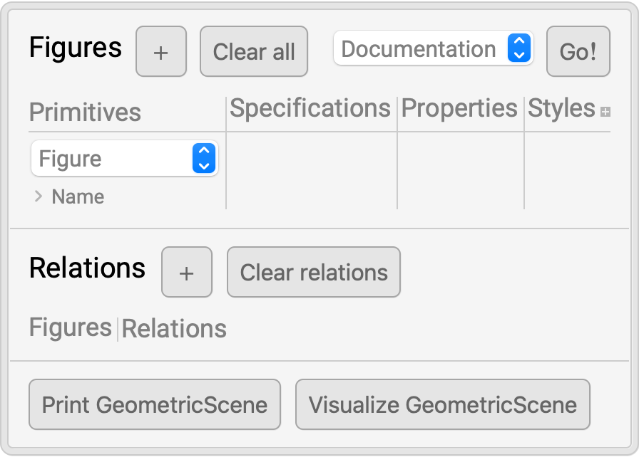
Task: Click the empty cell under Specifications
Action: [311, 171]
